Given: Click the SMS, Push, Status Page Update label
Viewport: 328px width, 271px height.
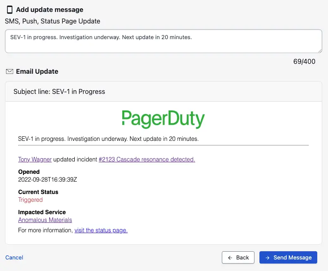Looking at the screenshot, I should [52, 21].
